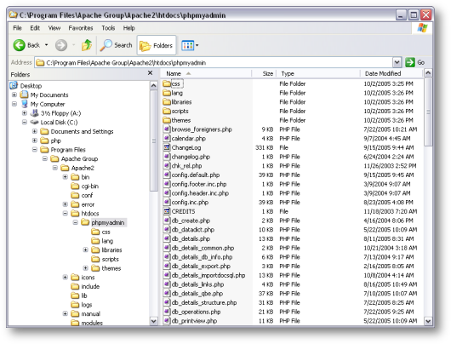Open the Tools menu
The width and height of the screenshot is (451, 344).
tap(108, 28)
